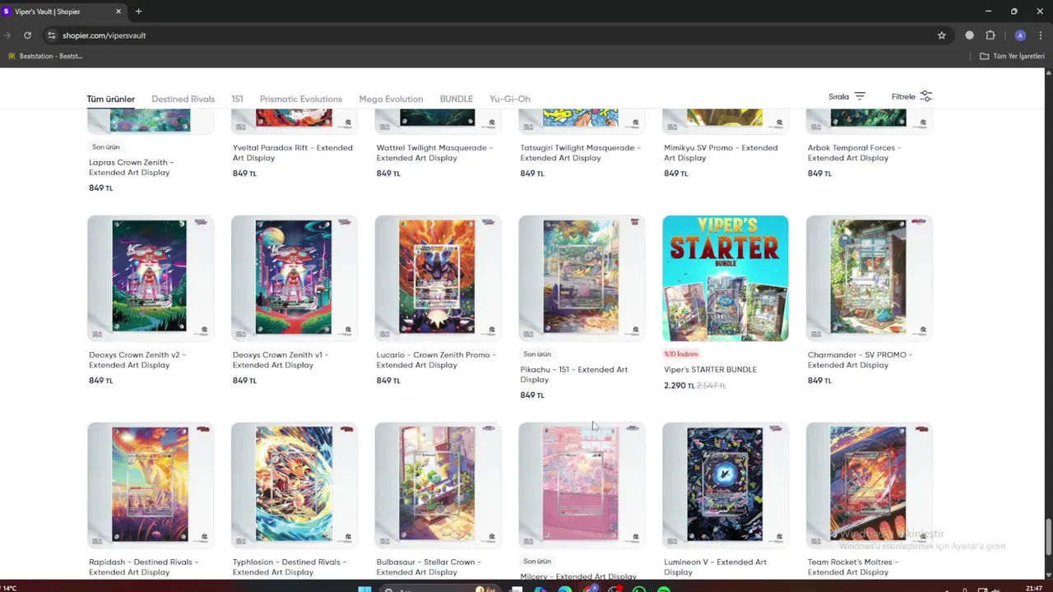Bookmark this page with the star icon
This screenshot has width=1053, height=592.
pyautogui.click(x=942, y=35)
